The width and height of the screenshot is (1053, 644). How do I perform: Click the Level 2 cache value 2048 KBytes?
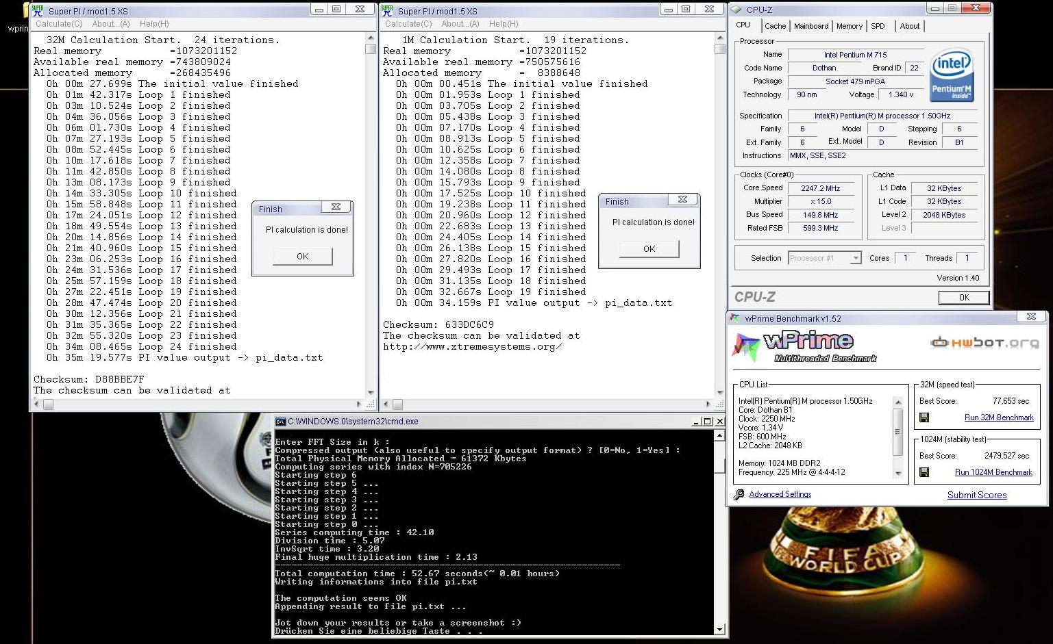[943, 215]
